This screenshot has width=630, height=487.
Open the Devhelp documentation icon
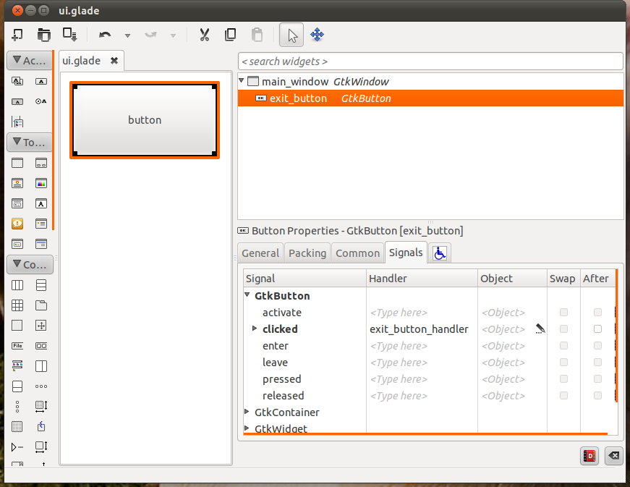(589, 455)
